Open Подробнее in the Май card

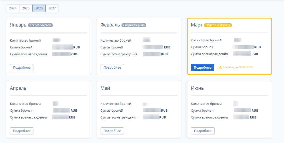pos(112,131)
